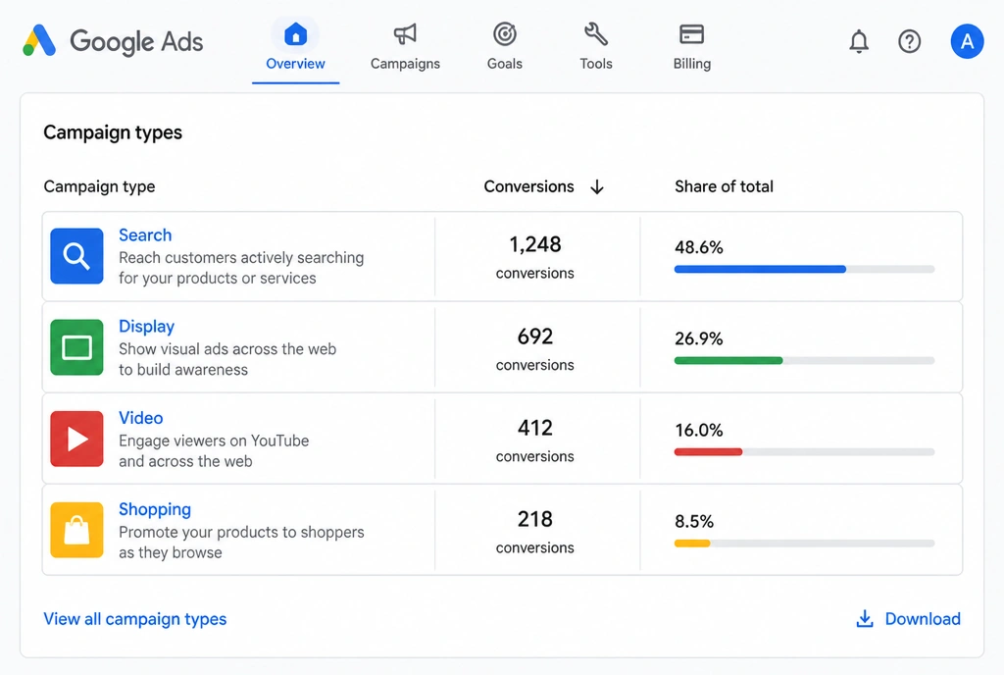Screen dimensions: 1004x675
Task: Switch to the Campaigns tab label
Action: click(x=405, y=64)
